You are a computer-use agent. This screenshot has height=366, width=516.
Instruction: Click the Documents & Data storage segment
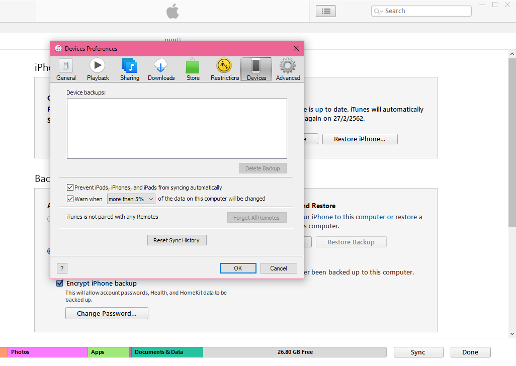[x=167, y=352]
